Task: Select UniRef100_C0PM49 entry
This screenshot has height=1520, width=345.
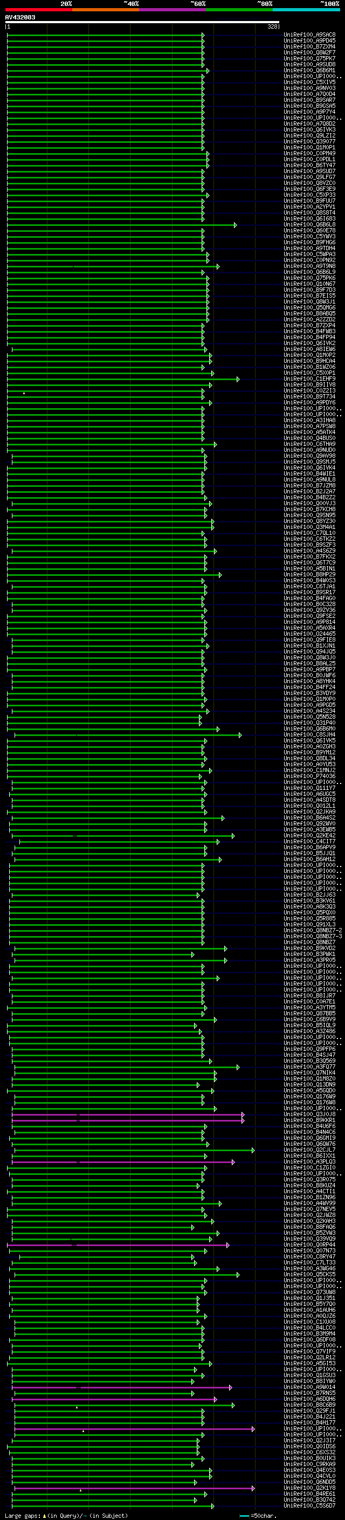Action: click(309, 154)
